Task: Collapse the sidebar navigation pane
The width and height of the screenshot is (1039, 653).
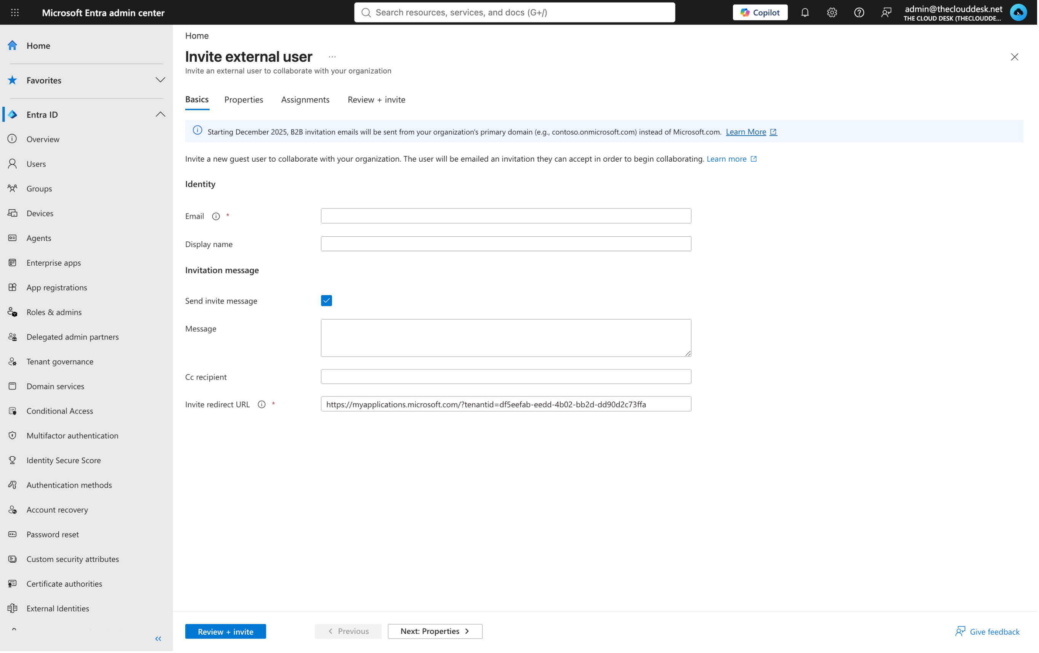Action: coord(158,639)
